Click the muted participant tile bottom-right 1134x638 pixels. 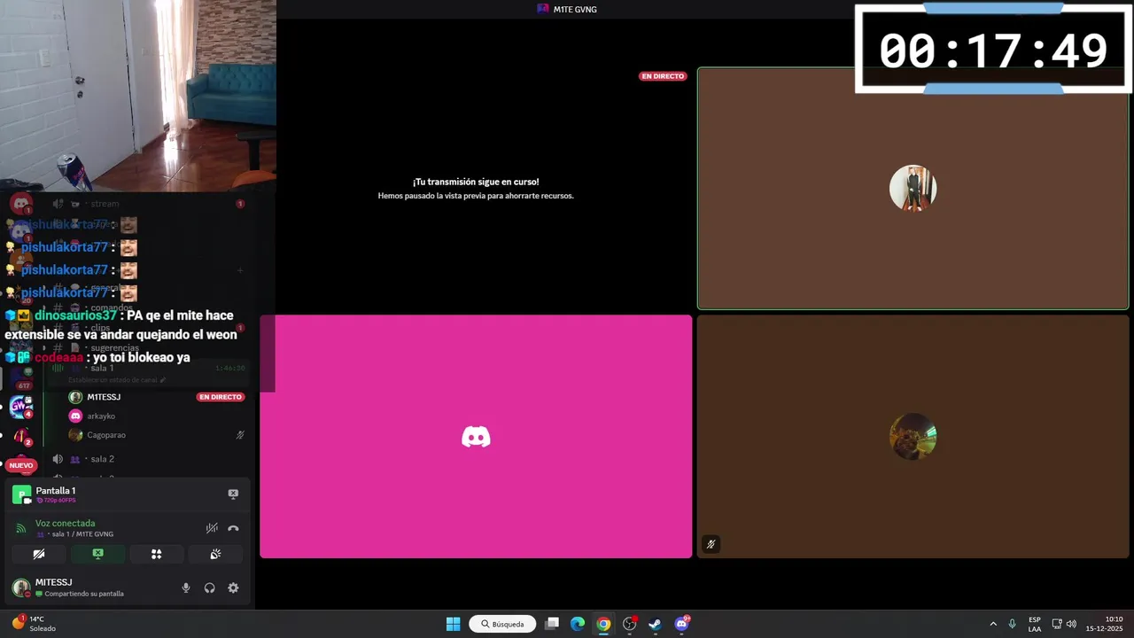coord(913,437)
